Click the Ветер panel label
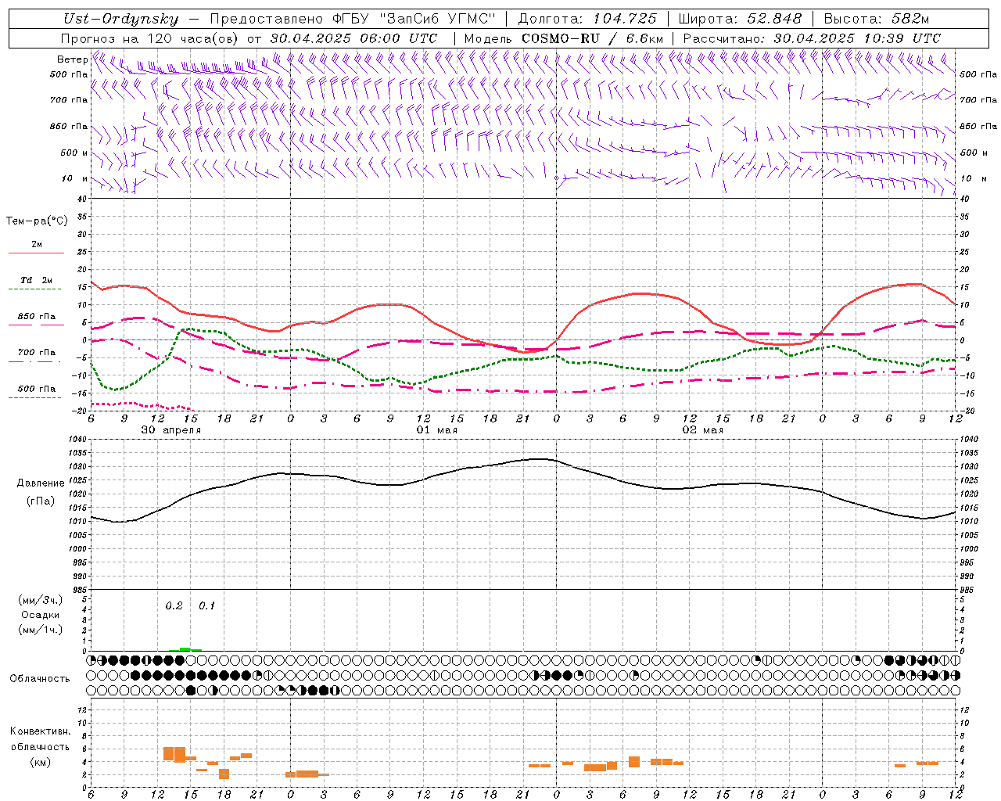The height and width of the screenshot is (801, 1001). click(72, 59)
